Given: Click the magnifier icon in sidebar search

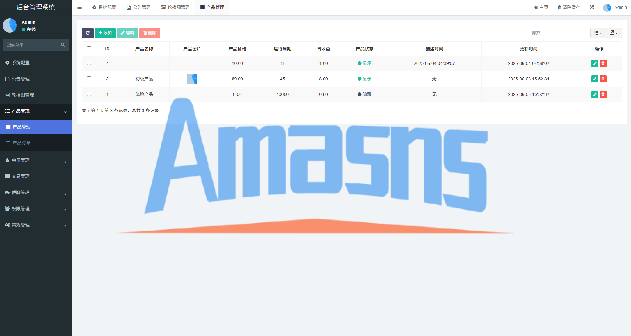Looking at the screenshot, I should (63, 45).
